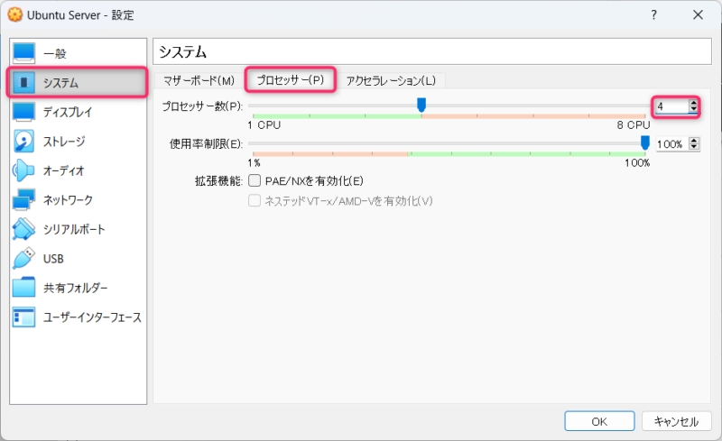Click the シリアルポート connector icon
722x441 pixels.
[24, 229]
